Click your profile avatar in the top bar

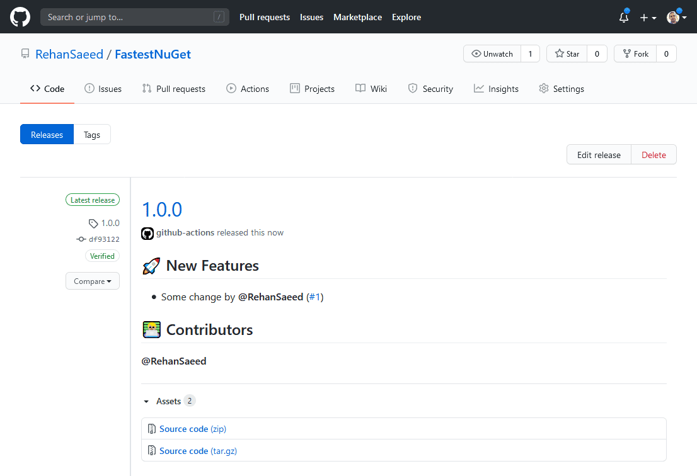pos(673,17)
